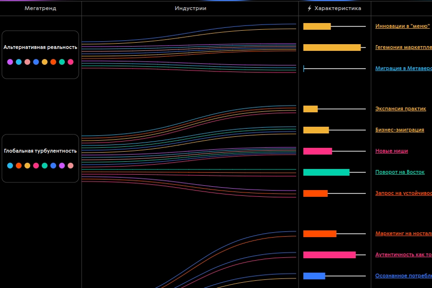Click the teal bar for Поворот на Восток
432x288 pixels.
point(326,172)
